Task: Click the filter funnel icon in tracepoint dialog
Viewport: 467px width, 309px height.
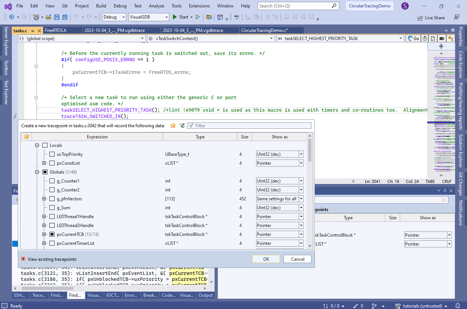Action: tap(182, 126)
